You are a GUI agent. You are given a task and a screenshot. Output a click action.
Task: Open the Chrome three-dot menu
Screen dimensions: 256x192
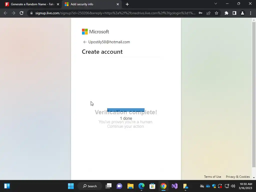point(250,13)
